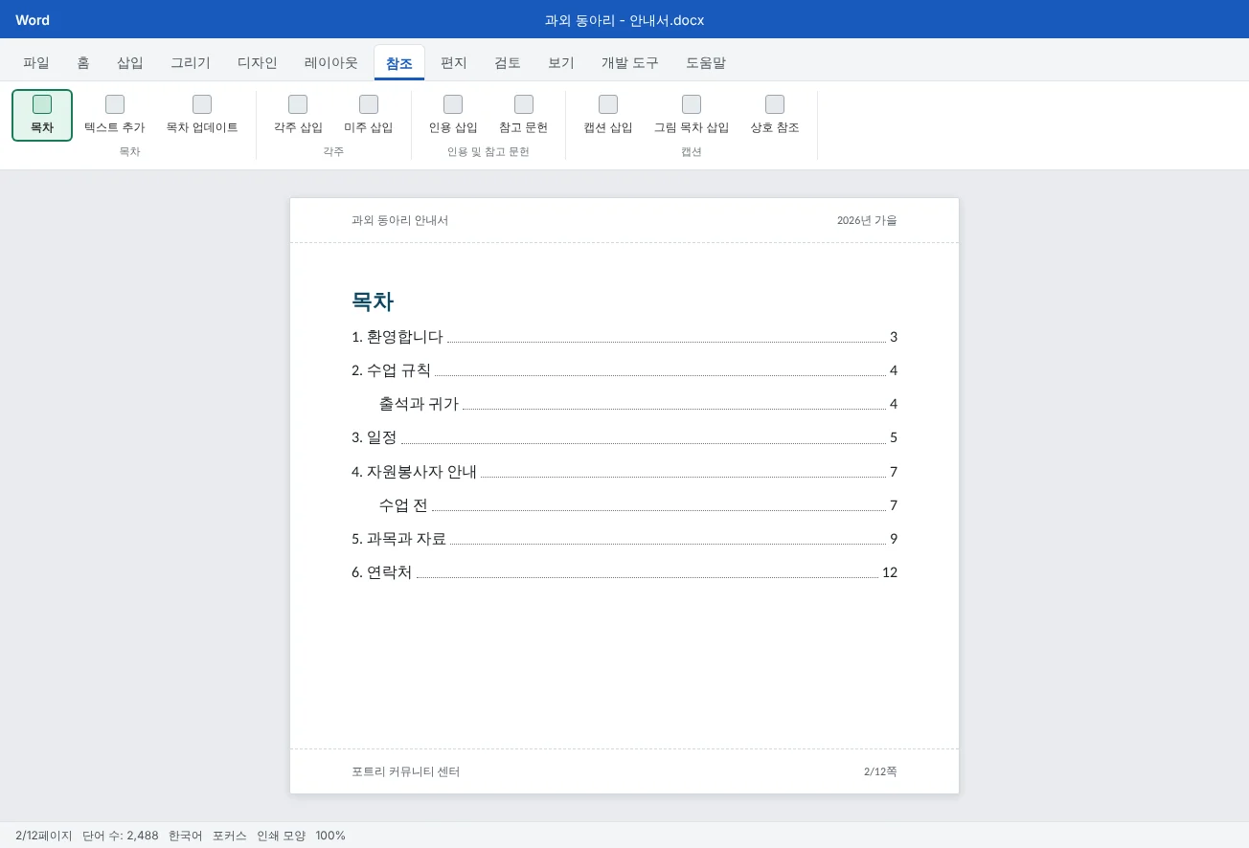Select the 참조 tab
Image resolution: width=1249 pixels, height=848 pixels.
pyautogui.click(x=399, y=63)
